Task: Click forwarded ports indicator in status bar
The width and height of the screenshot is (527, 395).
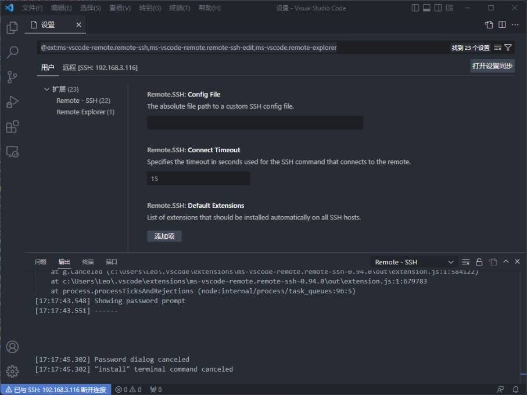Action: pyautogui.click(x=156, y=390)
